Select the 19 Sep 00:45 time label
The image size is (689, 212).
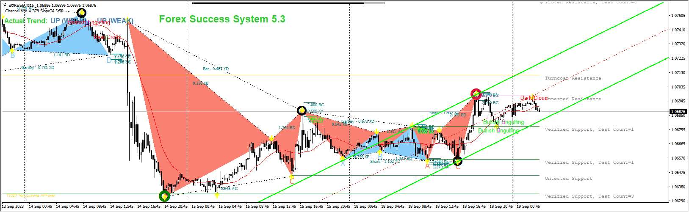(x=529, y=206)
